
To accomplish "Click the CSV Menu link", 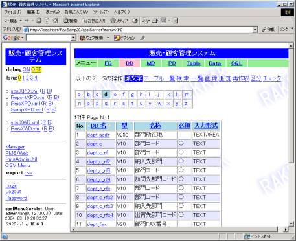I will tap(17, 165).
